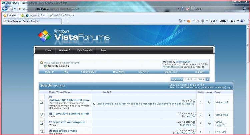Click Log Out in the forum navbar
250x135 pixels.
point(199,72)
